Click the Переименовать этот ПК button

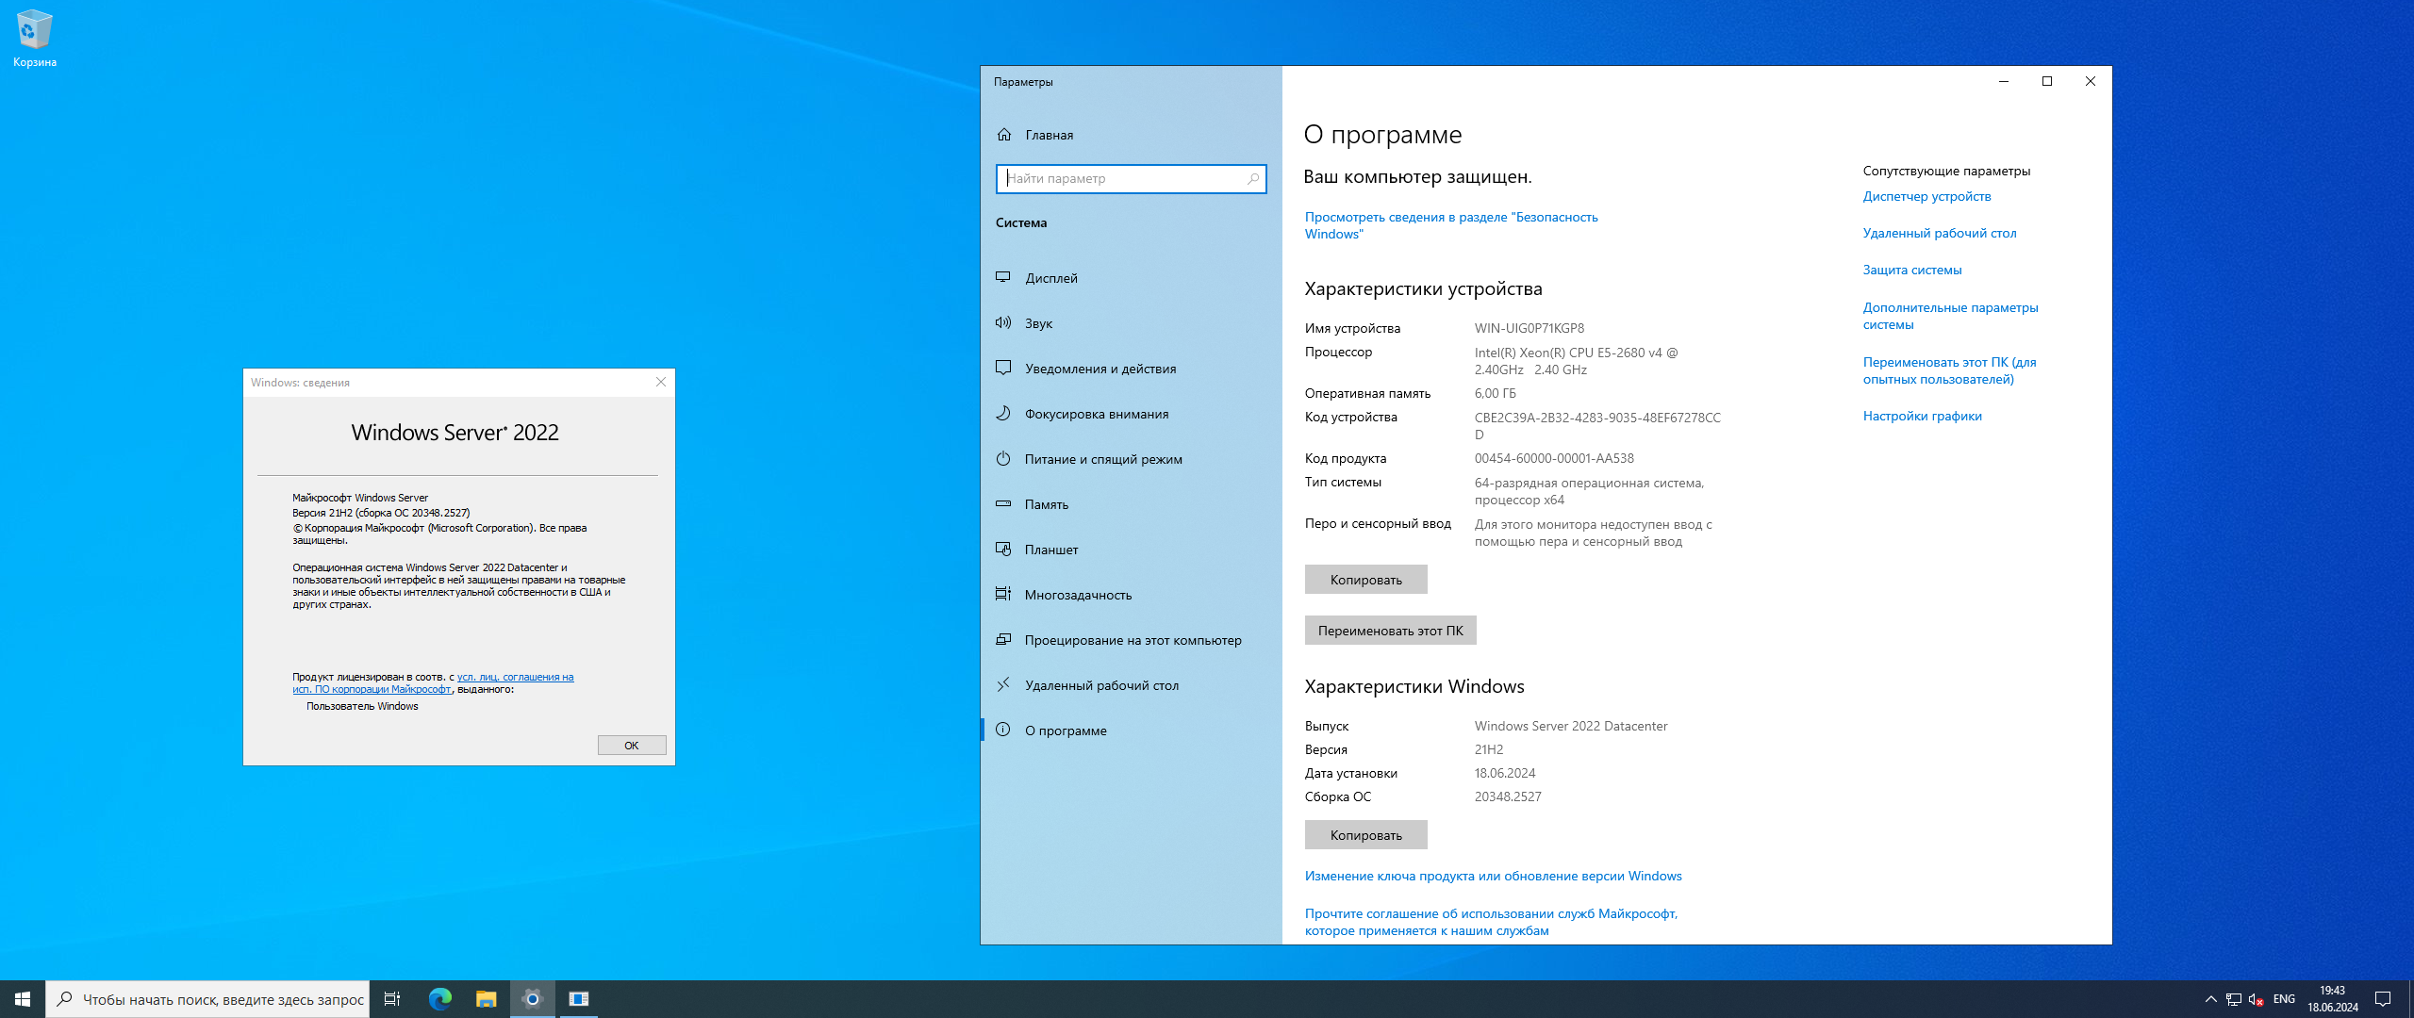tap(1390, 631)
